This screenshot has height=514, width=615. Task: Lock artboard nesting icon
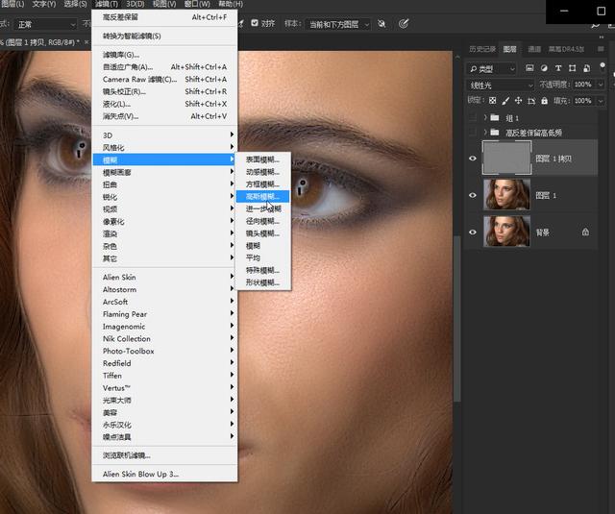click(x=531, y=101)
